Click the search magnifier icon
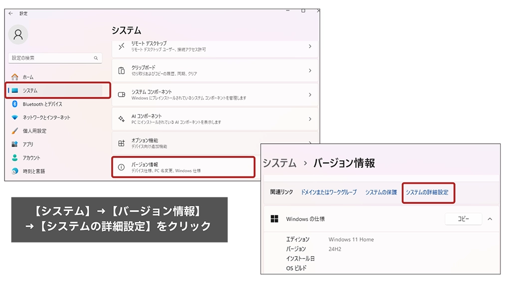Image resolution: width=511 pixels, height=287 pixels. (96, 58)
